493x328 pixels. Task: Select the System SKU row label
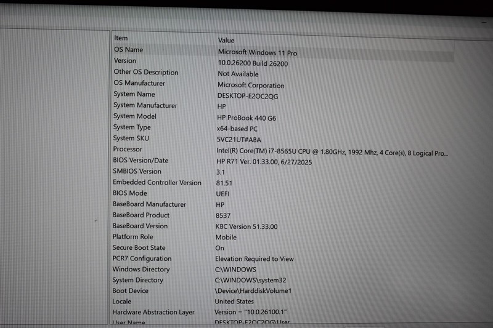point(131,138)
